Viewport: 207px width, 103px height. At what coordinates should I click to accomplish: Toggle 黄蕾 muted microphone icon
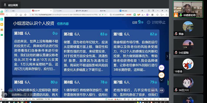(x=176, y=34)
